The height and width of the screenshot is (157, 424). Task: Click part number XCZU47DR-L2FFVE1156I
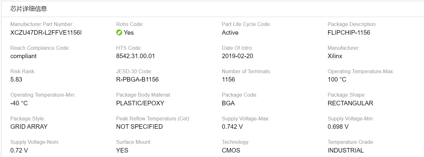point(46,32)
